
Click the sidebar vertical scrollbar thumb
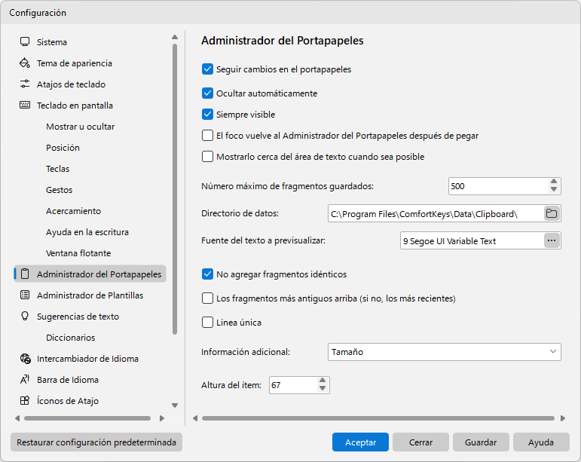175,189
